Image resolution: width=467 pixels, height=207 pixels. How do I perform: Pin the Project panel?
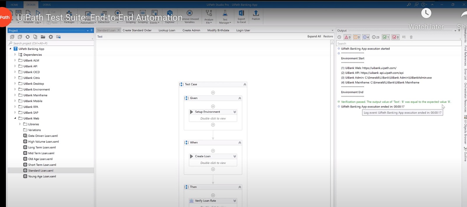click(91, 30)
